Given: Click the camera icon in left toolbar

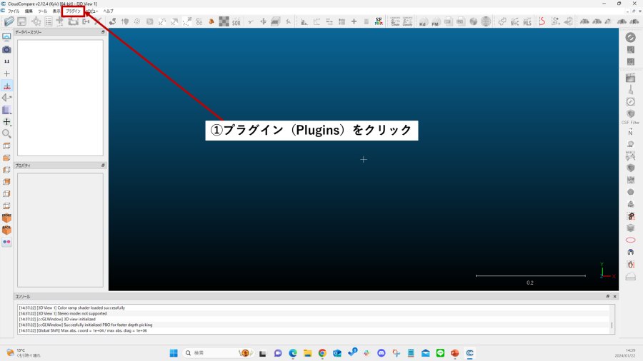Looking at the screenshot, I should (6, 49).
